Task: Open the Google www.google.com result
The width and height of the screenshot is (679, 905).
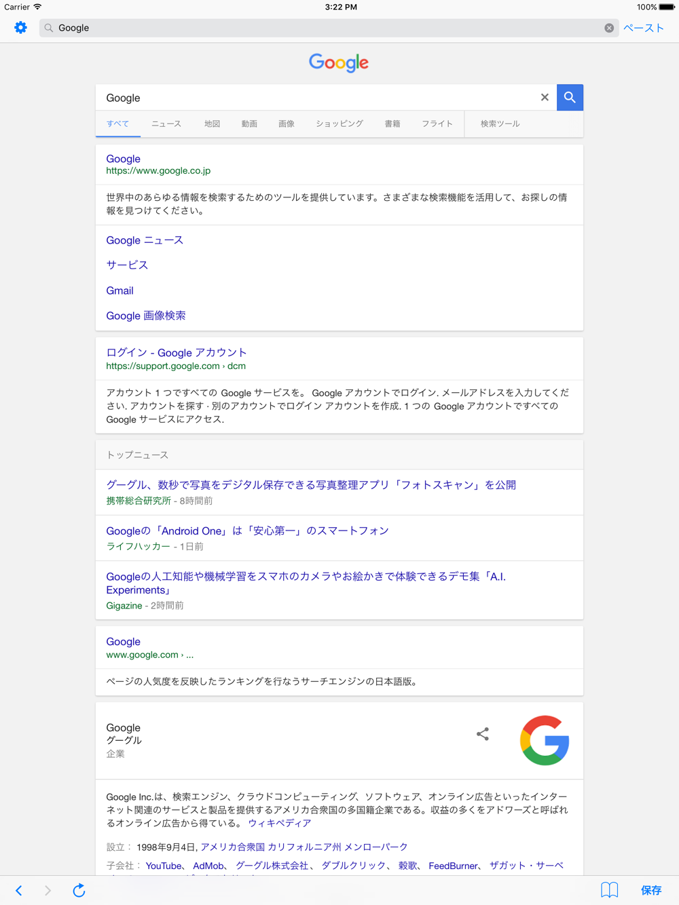Action: 123,642
